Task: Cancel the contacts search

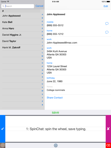Action: [39, 6]
